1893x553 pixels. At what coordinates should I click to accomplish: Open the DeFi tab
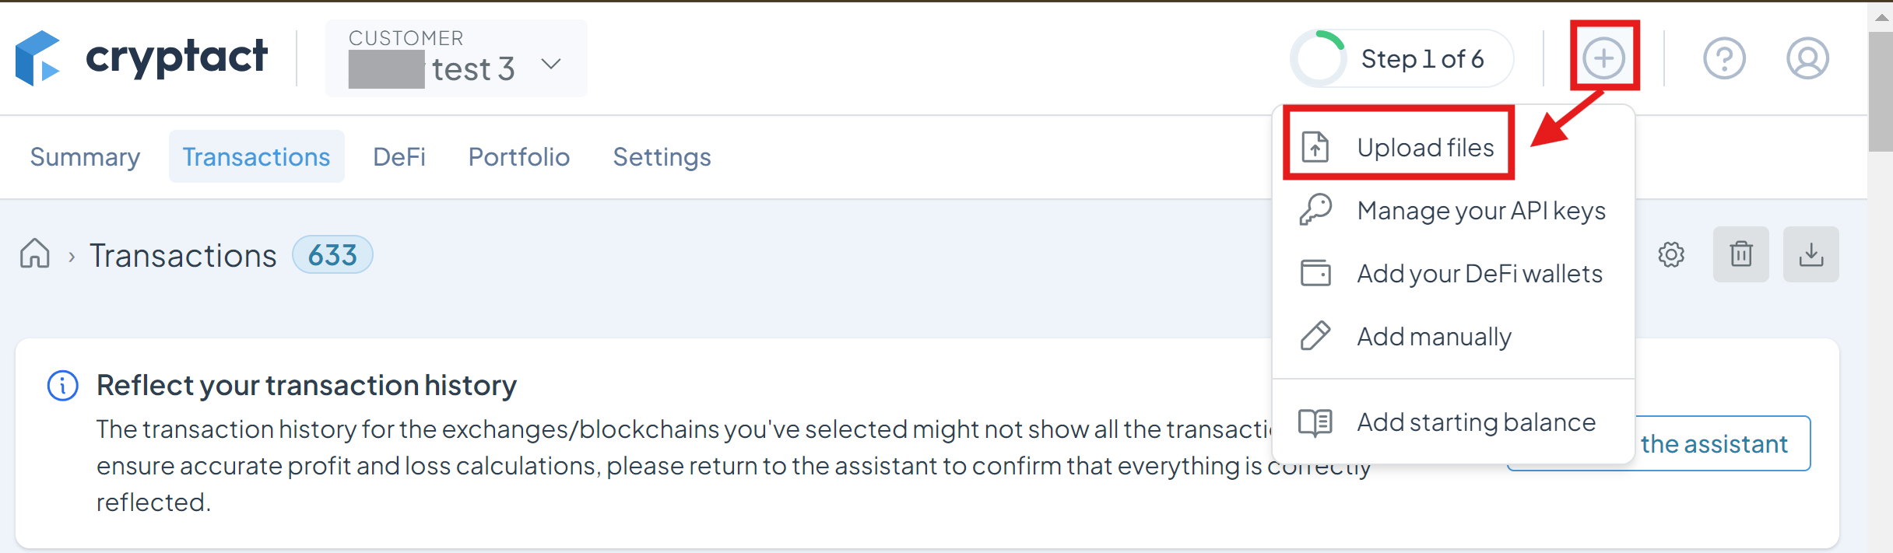pyautogui.click(x=399, y=156)
